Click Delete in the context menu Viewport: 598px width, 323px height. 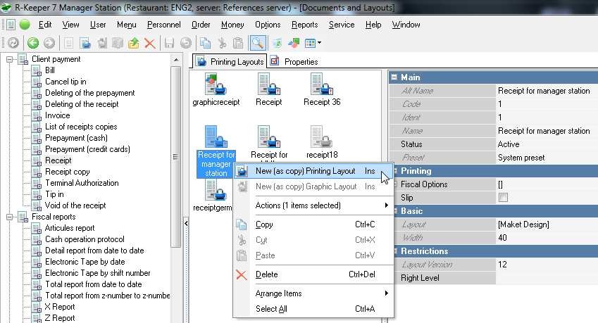(266, 274)
